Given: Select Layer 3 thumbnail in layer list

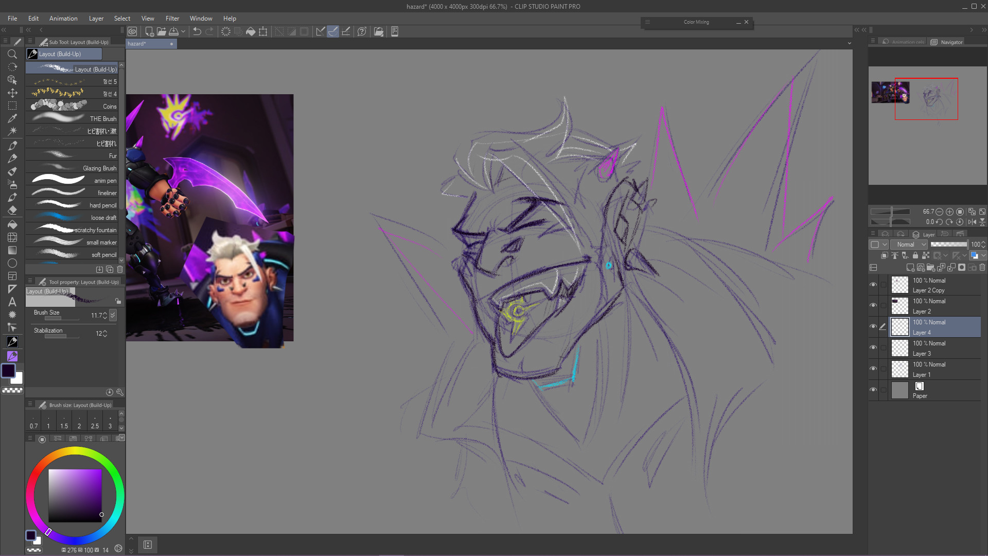Looking at the screenshot, I should pyautogui.click(x=899, y=348).
